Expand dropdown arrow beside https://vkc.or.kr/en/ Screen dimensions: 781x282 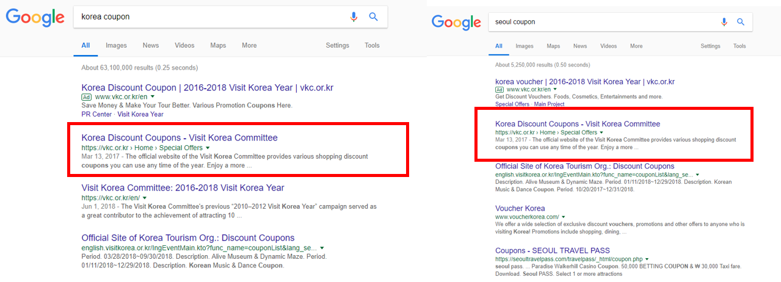point(144,198)
